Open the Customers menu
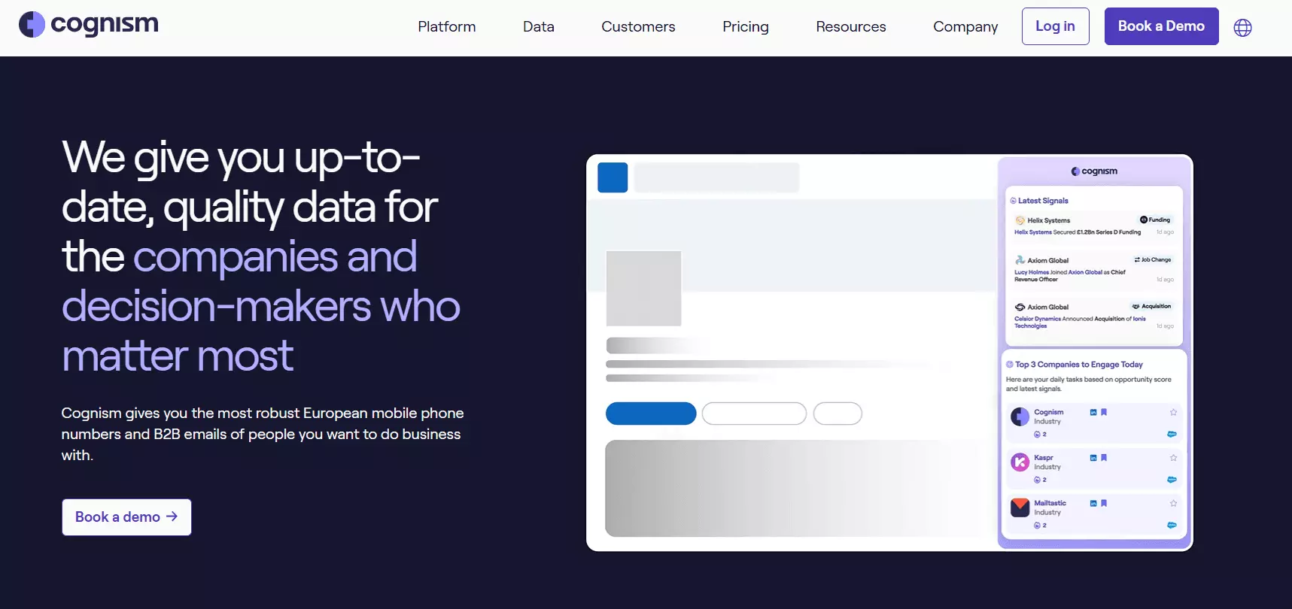 638,27
